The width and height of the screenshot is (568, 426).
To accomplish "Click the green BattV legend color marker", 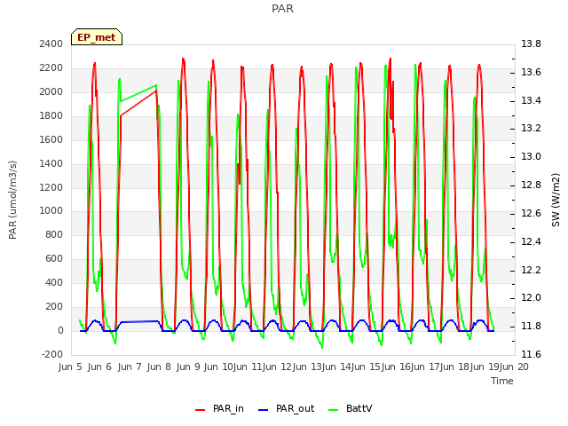I will (x=334, y=410).
